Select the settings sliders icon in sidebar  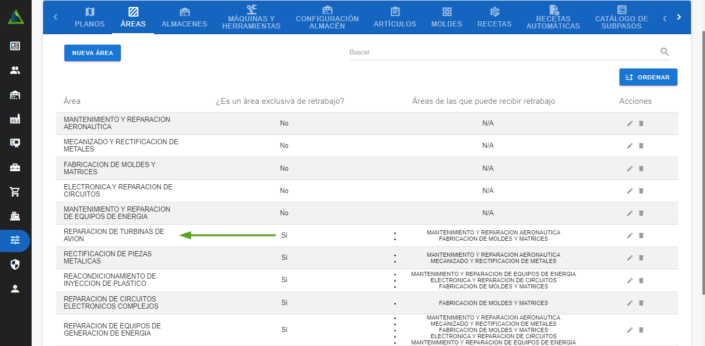pos(15,240)
